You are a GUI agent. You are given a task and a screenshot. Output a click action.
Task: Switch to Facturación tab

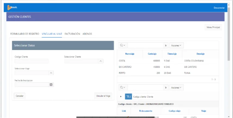click(72, 34)
